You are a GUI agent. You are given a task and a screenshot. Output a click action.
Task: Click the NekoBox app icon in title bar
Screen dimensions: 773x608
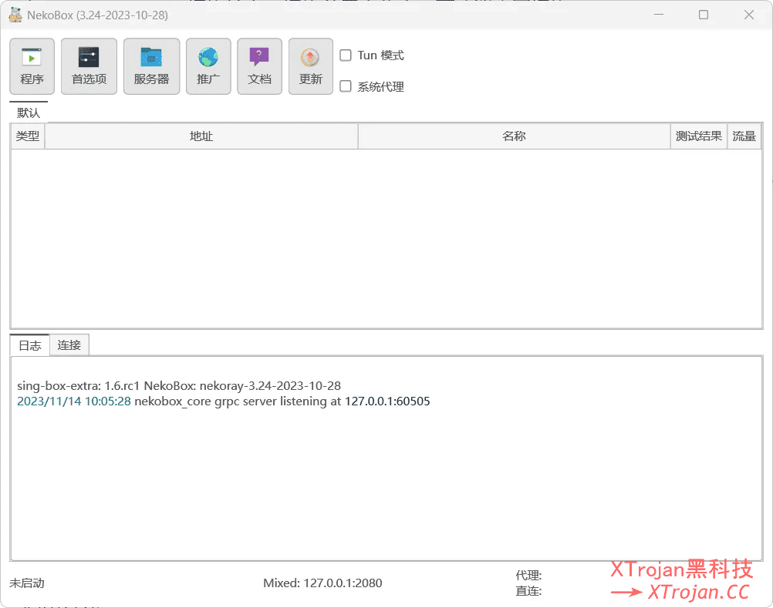tap(15, 15)
